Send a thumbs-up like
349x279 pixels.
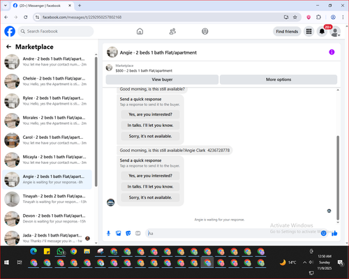click(x=334, y=233)
